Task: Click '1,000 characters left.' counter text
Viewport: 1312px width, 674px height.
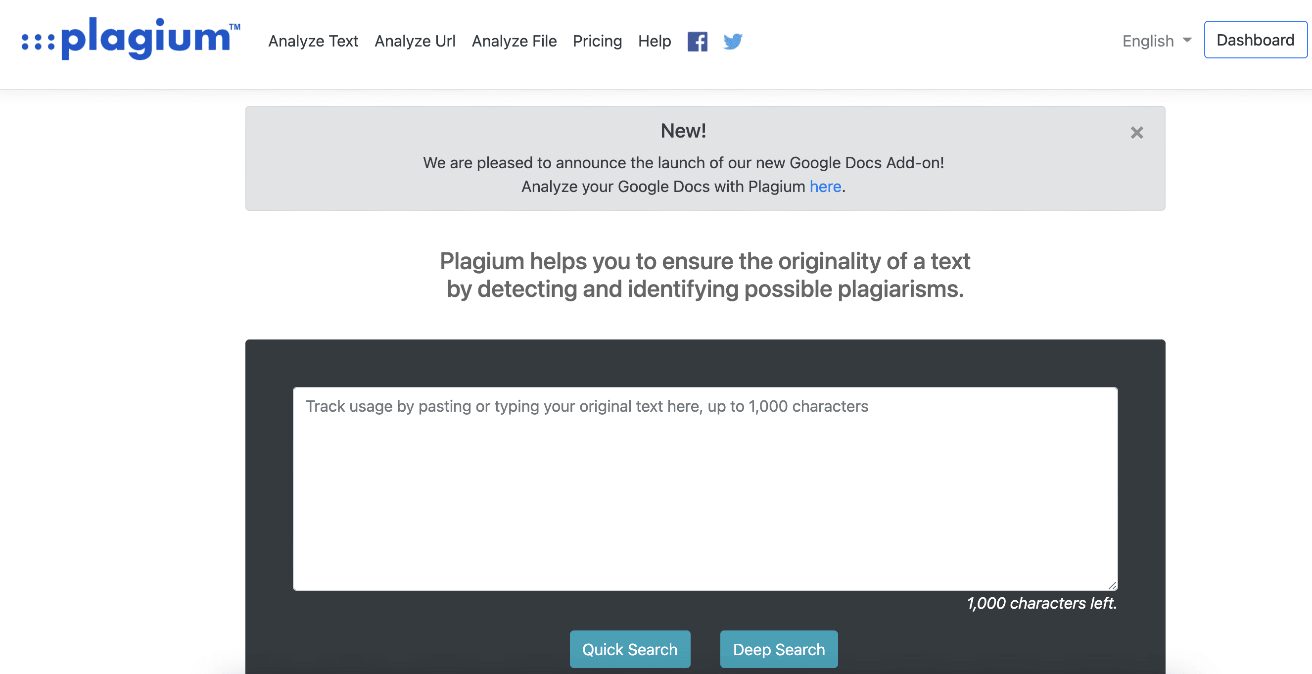Action: (1041, 603)
